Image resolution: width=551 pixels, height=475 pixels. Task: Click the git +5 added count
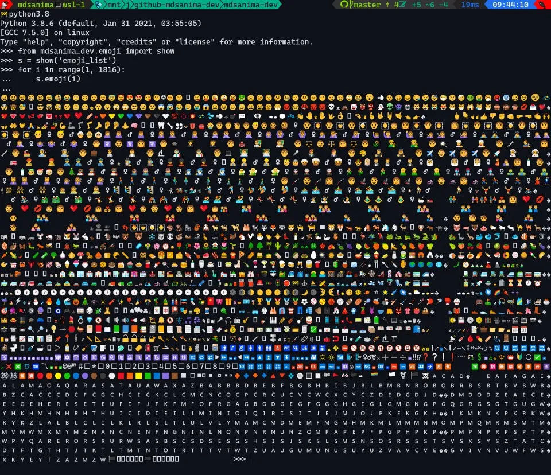point(417,5)
